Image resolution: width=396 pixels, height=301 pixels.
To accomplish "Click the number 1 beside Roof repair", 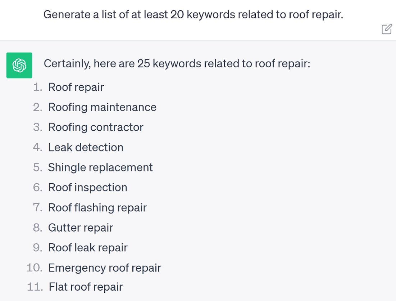I will tap(37, 87).
